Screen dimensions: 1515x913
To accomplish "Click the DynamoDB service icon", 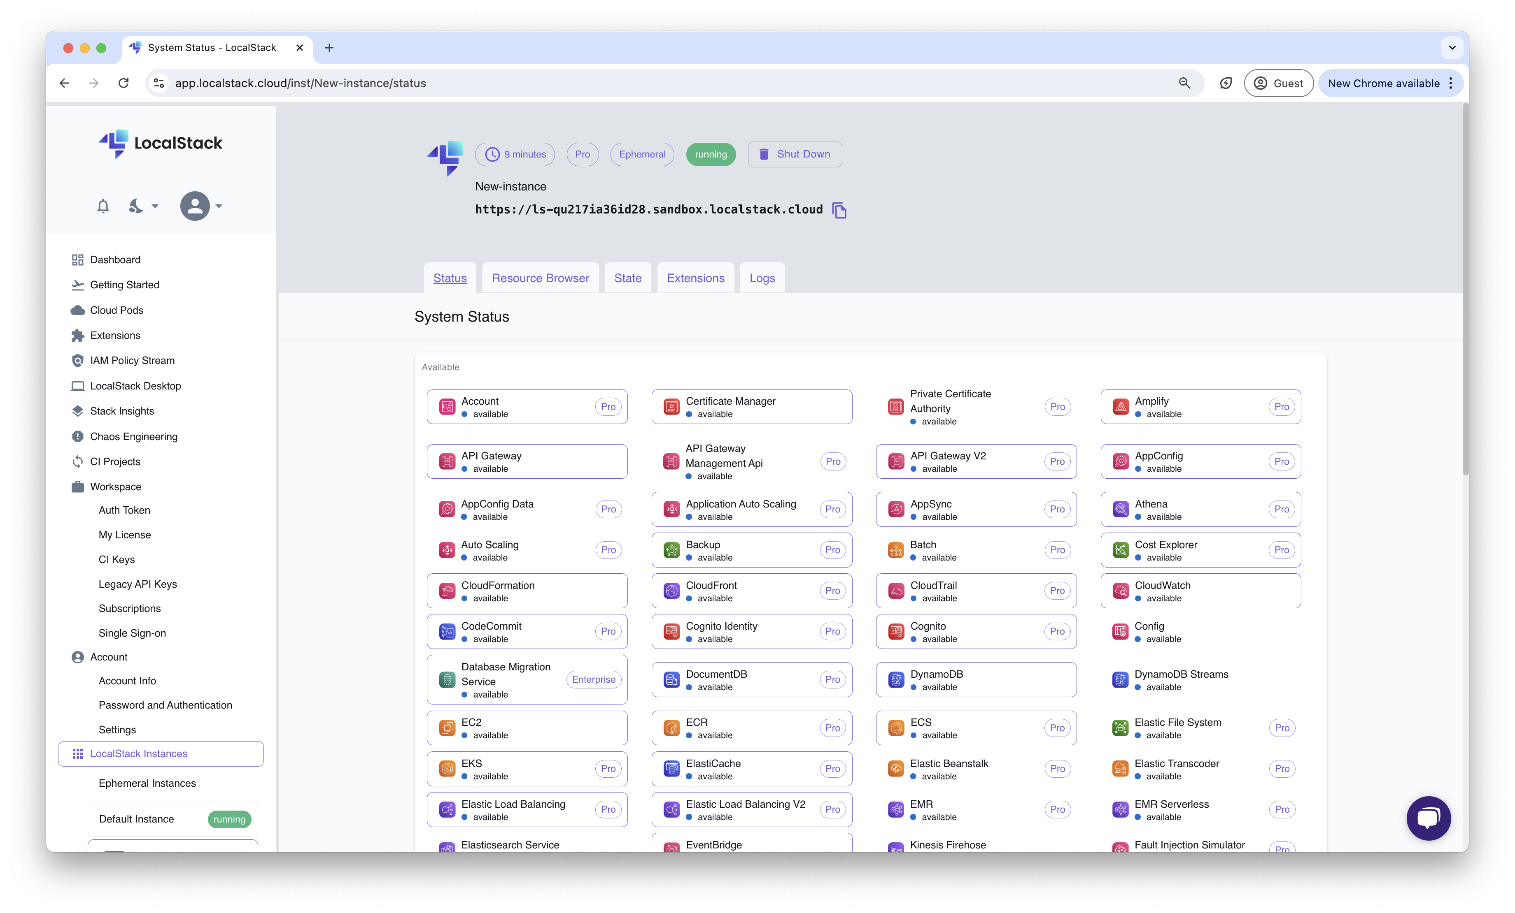I will (x=896, y=679).
